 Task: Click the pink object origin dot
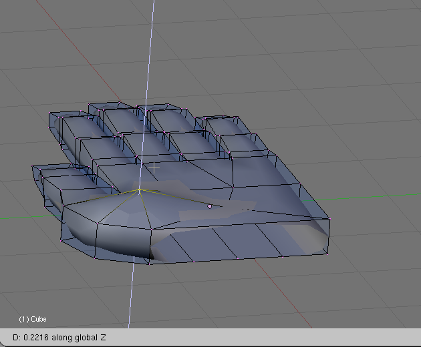tap(209, 206)
